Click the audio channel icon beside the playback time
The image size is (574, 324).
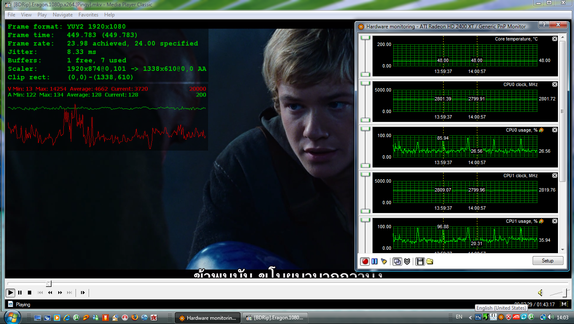564,304
